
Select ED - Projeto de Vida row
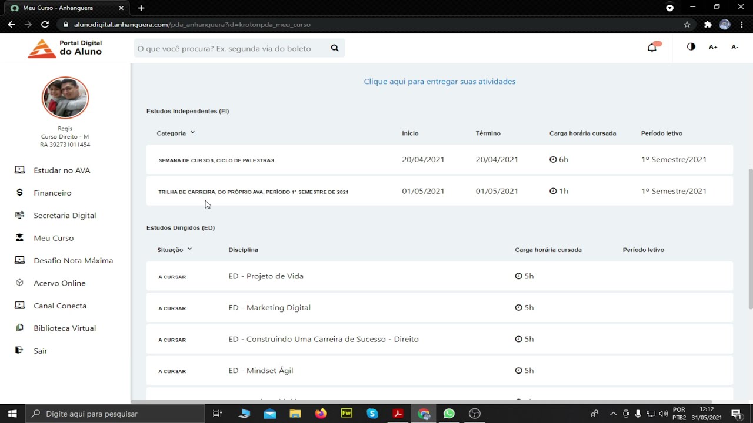[439, 276]
